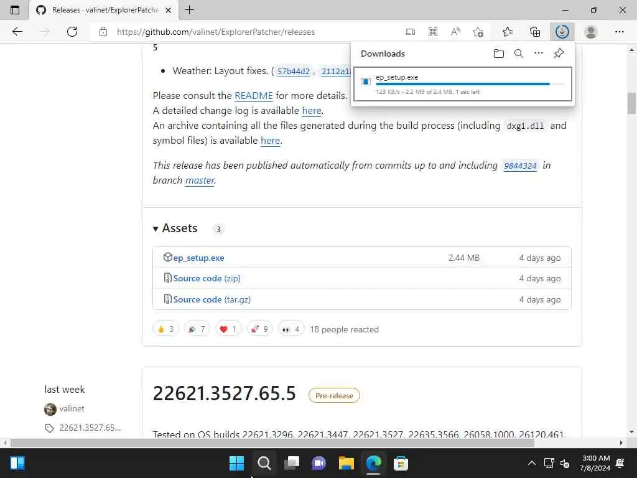Viewport: 637px width, 478px height.
Task: Click the party popper reaction with 7
Action: coord(197,329)
